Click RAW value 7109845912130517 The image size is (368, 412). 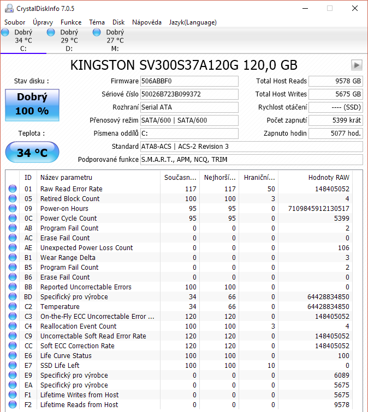[x=318, y=208]
